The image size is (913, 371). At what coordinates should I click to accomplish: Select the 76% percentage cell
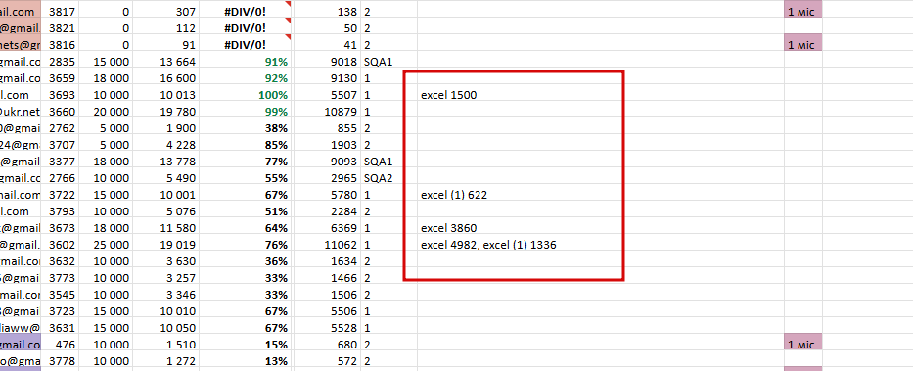tap(246, 245)
